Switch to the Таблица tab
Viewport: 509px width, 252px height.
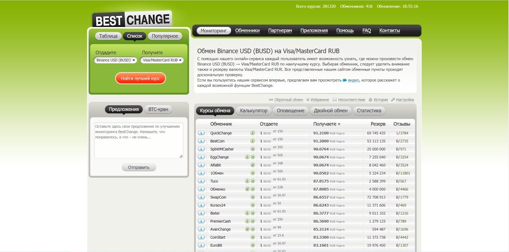(108, 36)
